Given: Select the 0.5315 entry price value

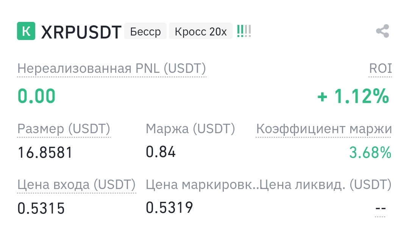Looking at the screenshot, I should point(41,208).
